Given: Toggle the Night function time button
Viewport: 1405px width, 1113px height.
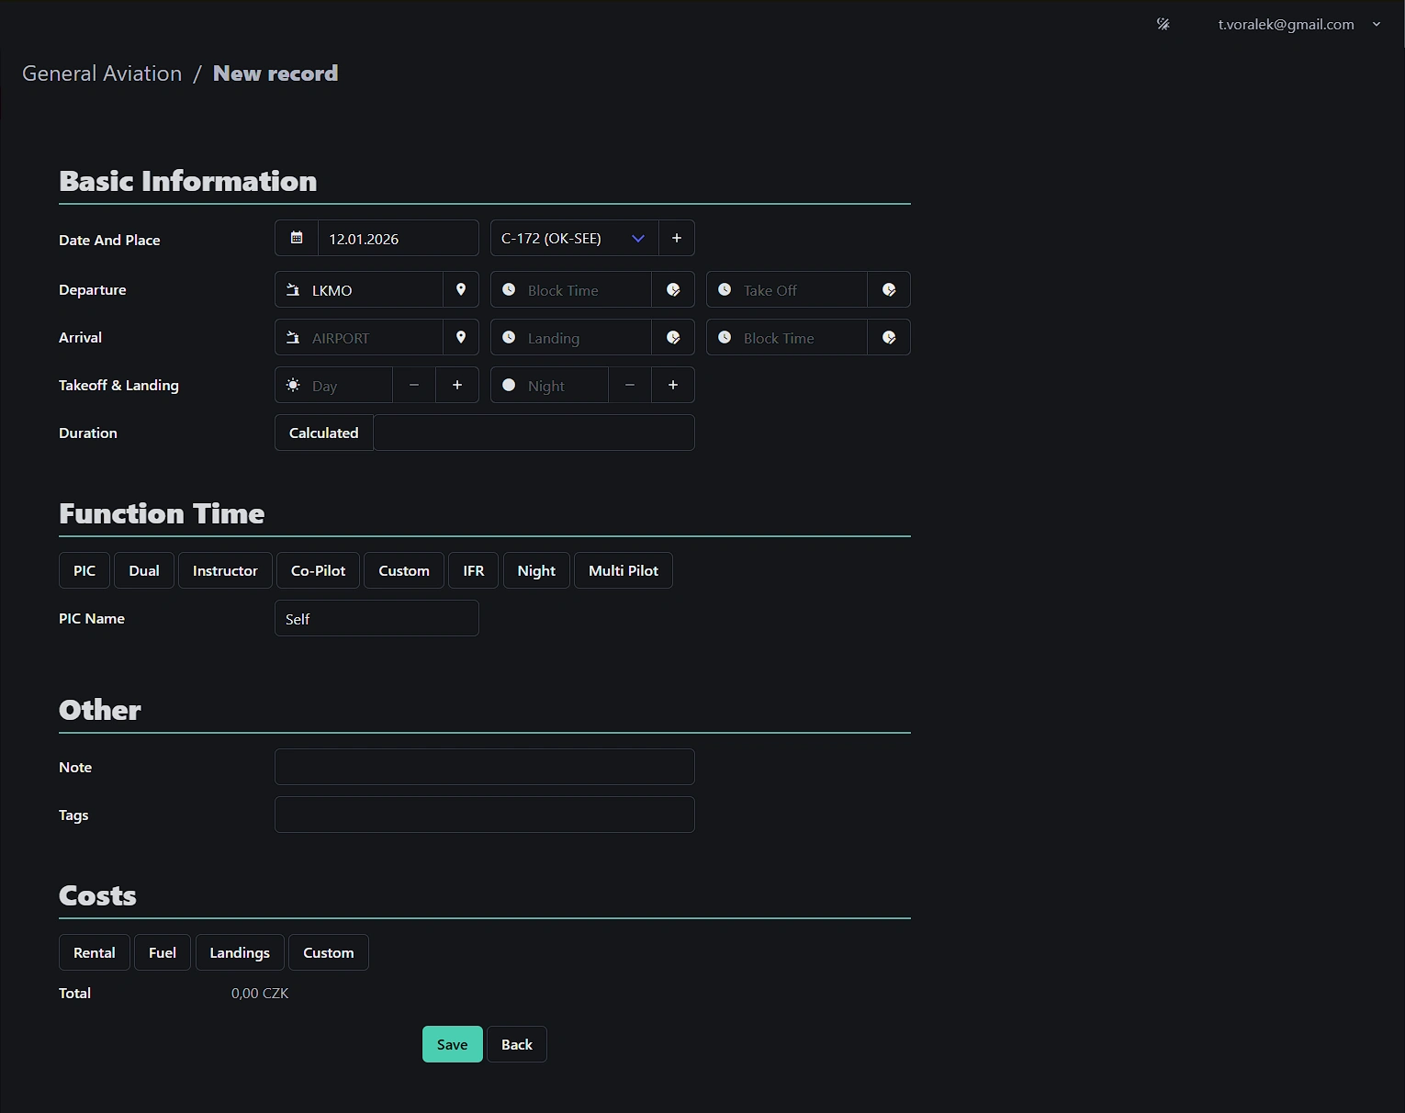Looking at the screenshot, I should click(536, 570).
